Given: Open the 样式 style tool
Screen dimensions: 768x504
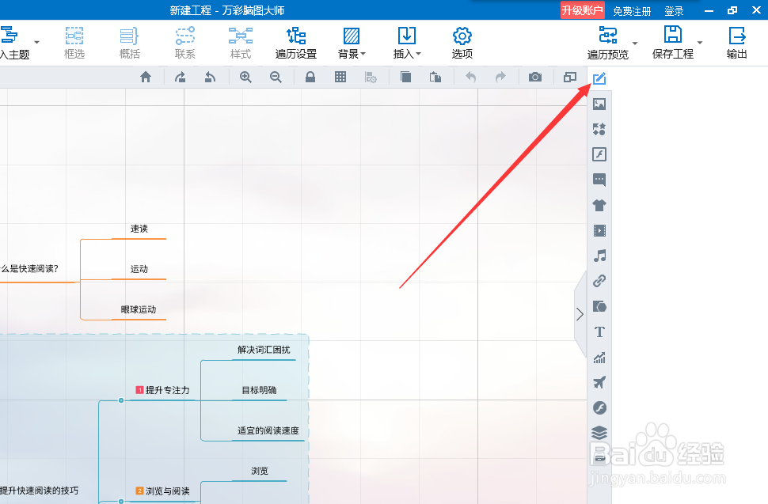Looking at the screenshot, I should tap(241, 43).
